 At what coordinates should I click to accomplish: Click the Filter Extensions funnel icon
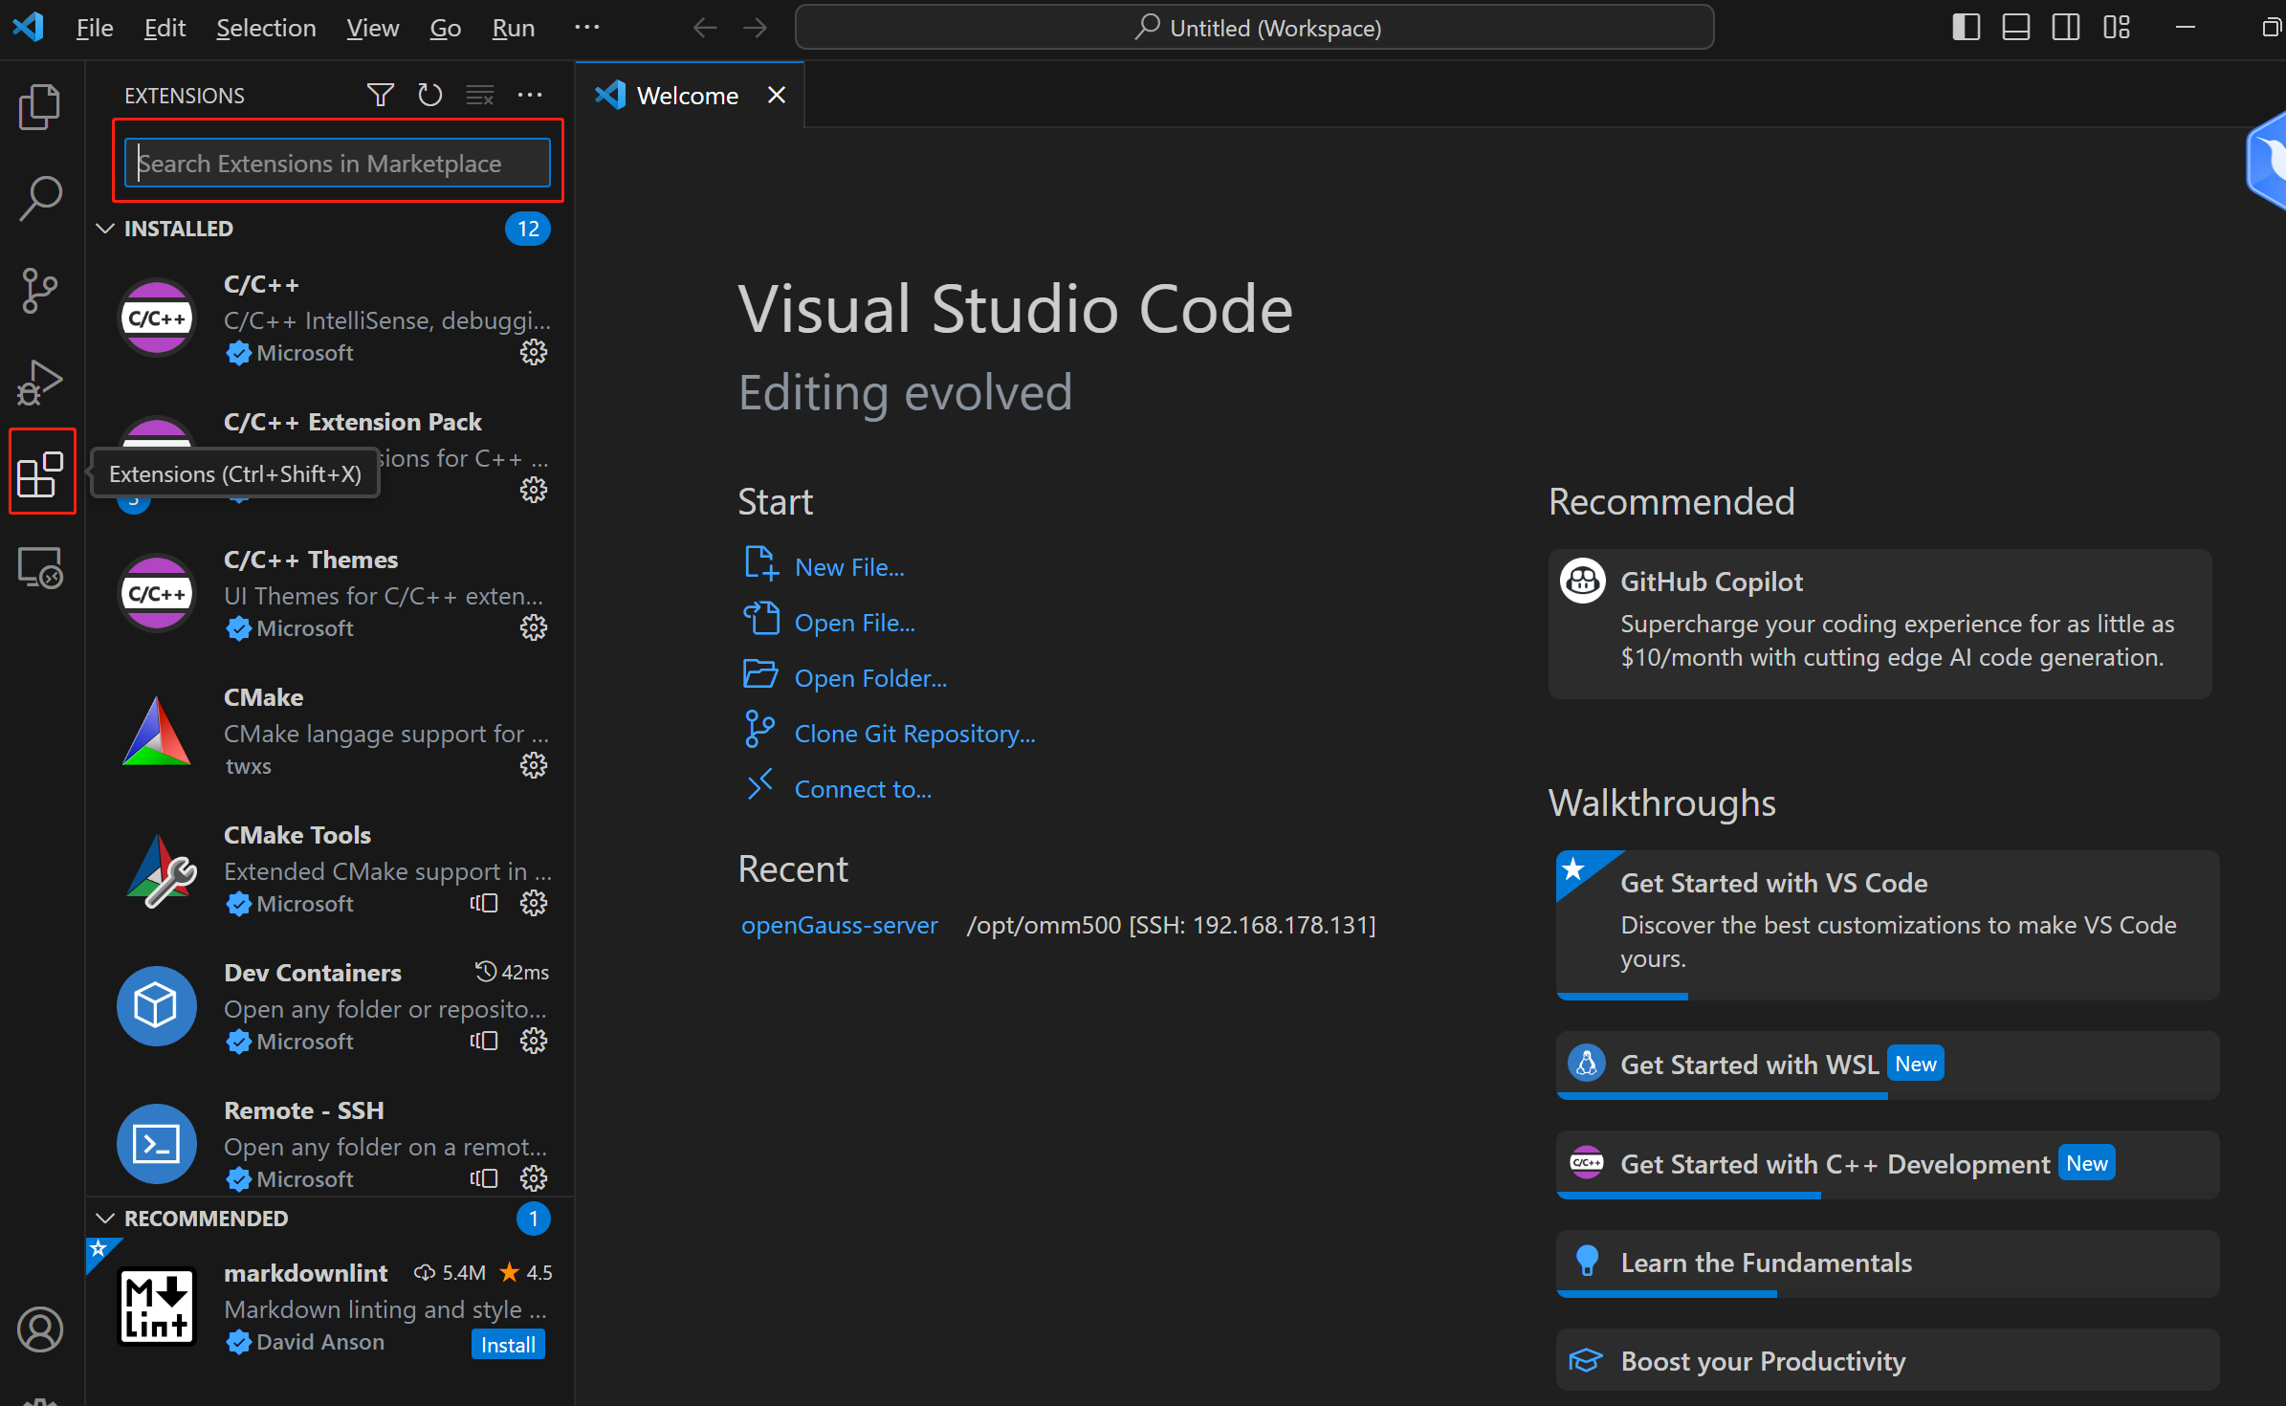point(380,95)
